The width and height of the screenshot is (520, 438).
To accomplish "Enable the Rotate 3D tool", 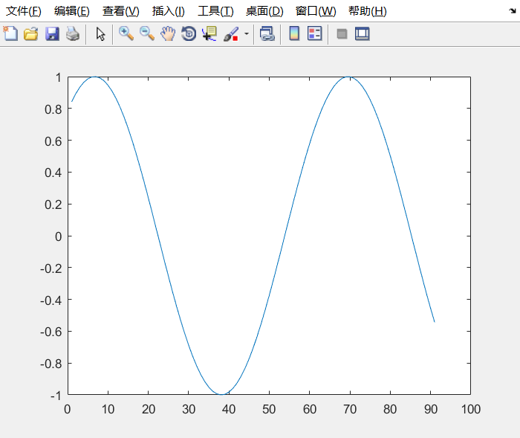I will tap(189, 33).
